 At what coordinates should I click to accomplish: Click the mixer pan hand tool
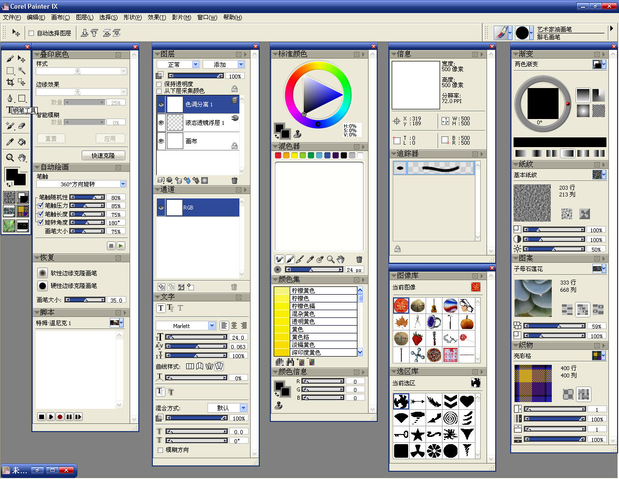(x=340, y=259)
